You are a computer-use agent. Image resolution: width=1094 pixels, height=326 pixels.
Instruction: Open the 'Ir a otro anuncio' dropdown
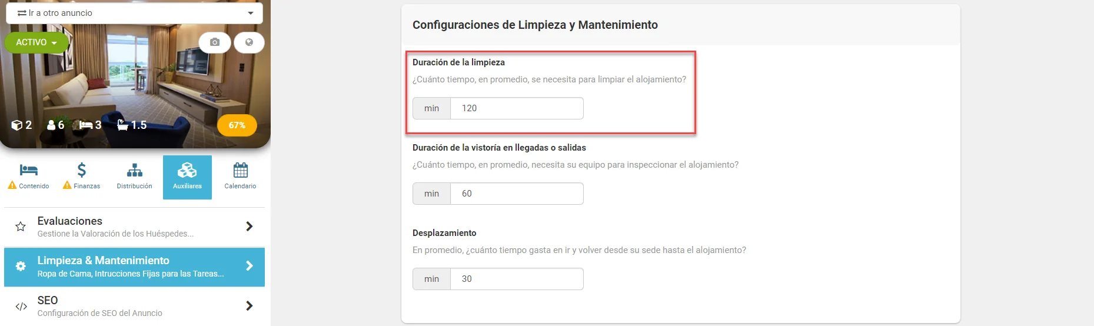coord(134,13)
